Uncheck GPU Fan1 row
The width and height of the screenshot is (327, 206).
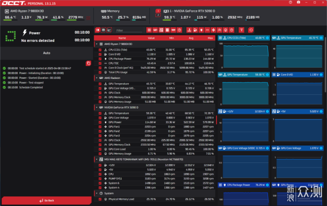point(100,127)
